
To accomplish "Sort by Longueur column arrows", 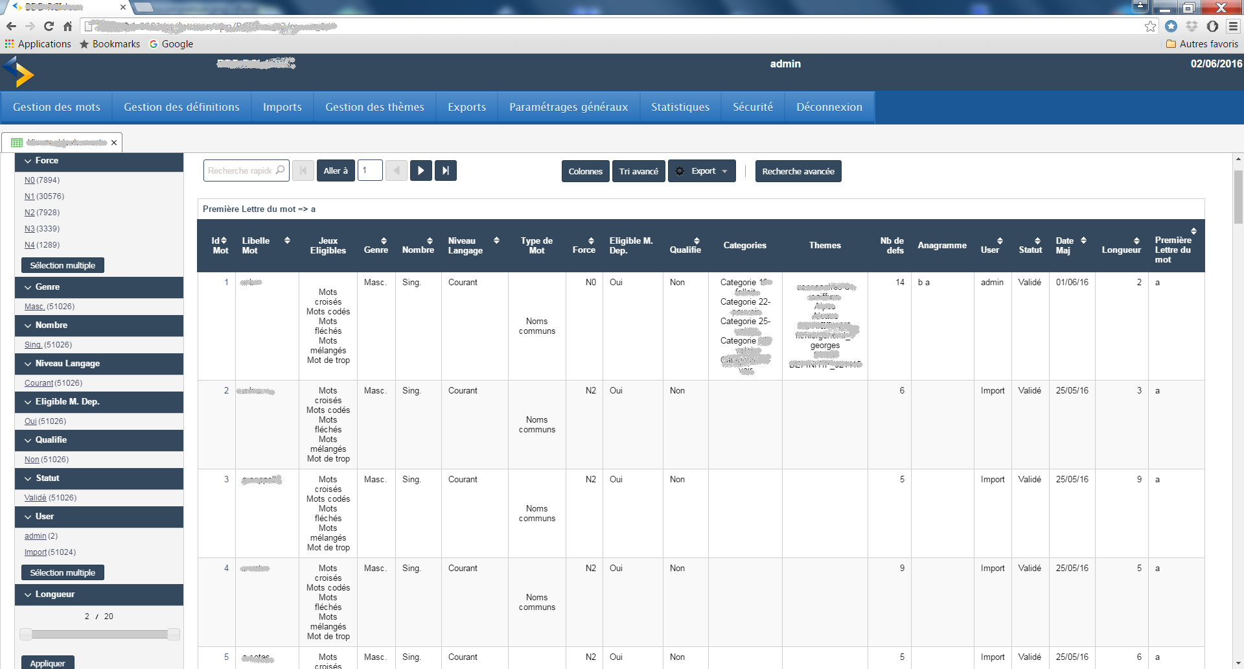I will pos(1136,241).
